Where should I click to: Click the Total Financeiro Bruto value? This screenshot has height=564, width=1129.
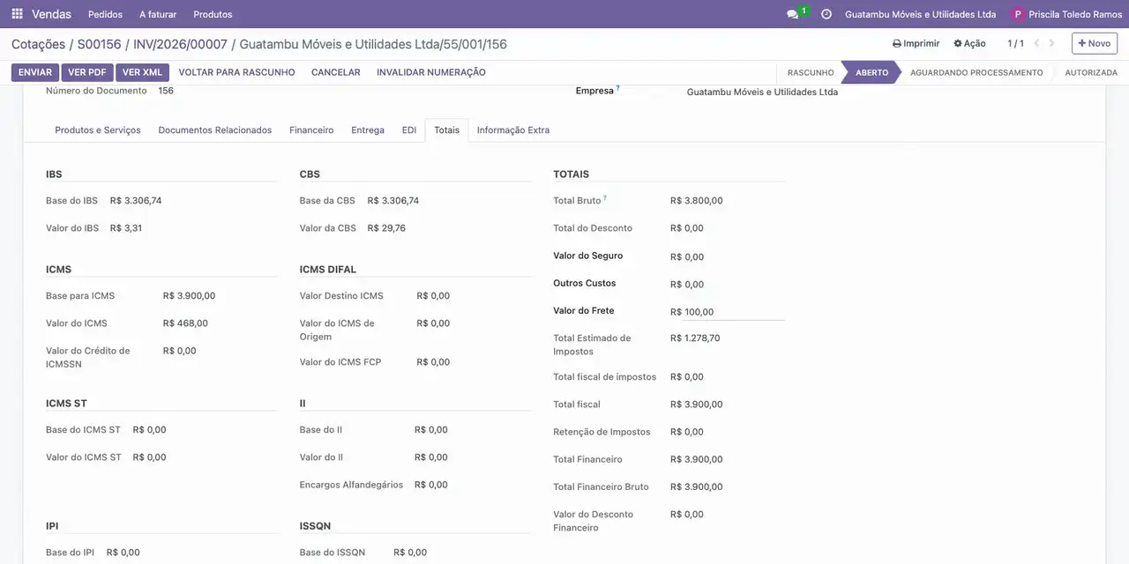tap(697, 486)
